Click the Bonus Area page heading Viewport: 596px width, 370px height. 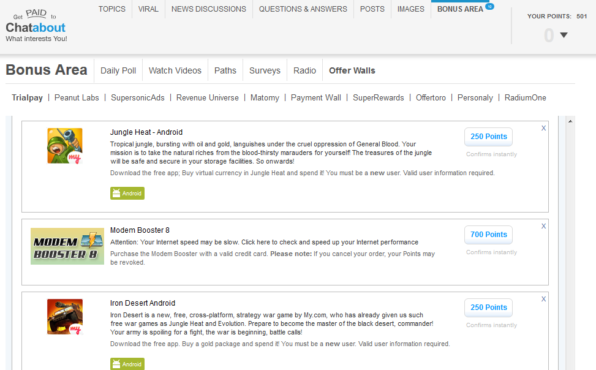pyautogui.click(x=47, y=70)
